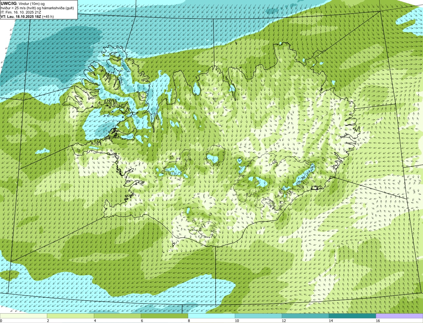The height and width of the screenshot is (323, 423).
Task: Select the lavender legend swatch above 16 m/s
Action: [400, 316]
